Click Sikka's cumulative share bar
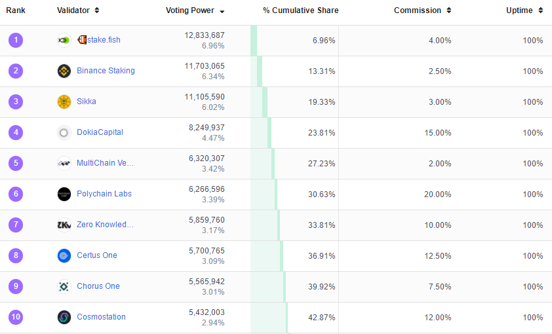Screen dimensions: 552x334 [265, 102]
